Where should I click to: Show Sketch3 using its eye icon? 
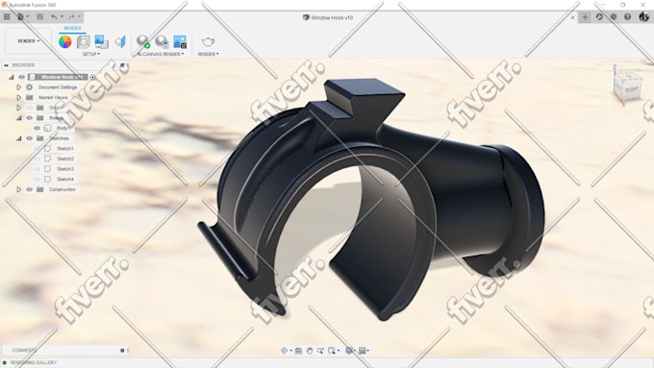coord(38,169)
